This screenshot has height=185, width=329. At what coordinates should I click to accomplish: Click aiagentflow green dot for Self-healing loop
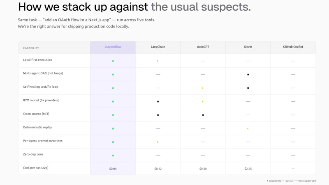[113, 88]
